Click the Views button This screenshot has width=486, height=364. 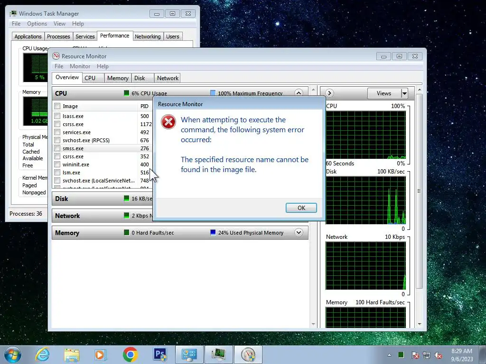tap(384, 93)
